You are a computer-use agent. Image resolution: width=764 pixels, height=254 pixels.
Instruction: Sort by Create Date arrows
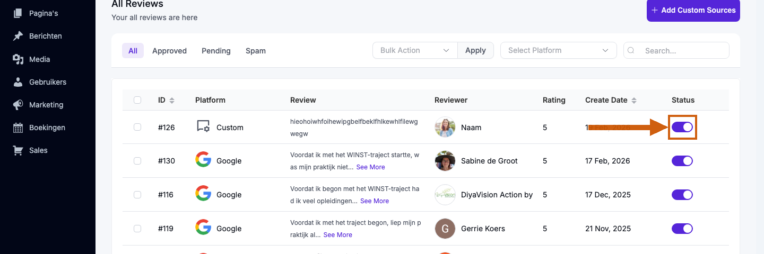633,100
